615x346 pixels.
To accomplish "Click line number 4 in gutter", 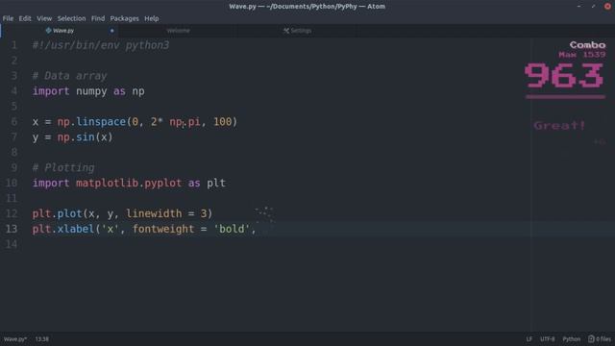I will pos(14,91).
